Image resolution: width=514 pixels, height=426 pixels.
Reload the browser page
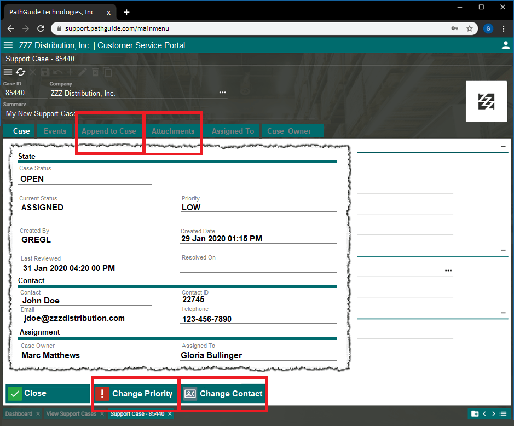pos(41,28)
